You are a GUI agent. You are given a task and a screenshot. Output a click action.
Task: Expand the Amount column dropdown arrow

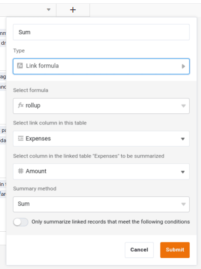[183, 172]
